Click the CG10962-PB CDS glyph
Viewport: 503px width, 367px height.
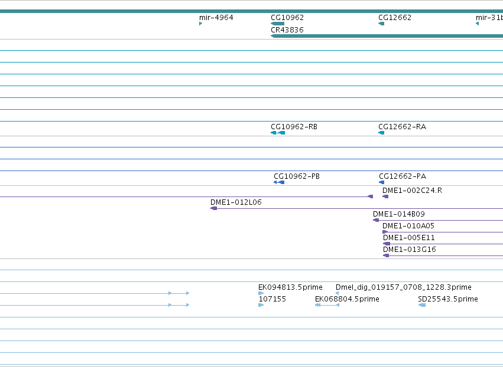tap(279, 182)
